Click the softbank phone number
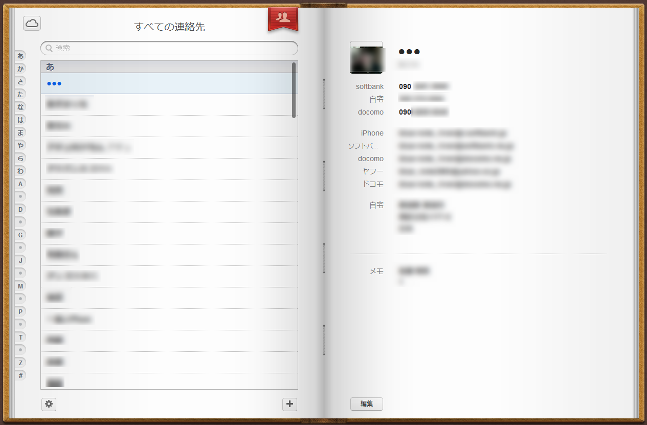 point(423,86)
